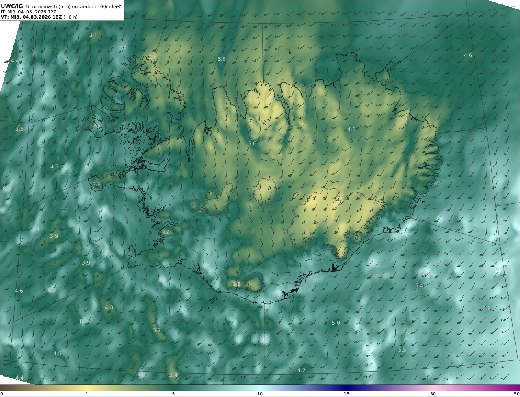The width and height of the screenshot is (520, 397).
Task: Click the 8.2 value label
Action: (84, 321)
